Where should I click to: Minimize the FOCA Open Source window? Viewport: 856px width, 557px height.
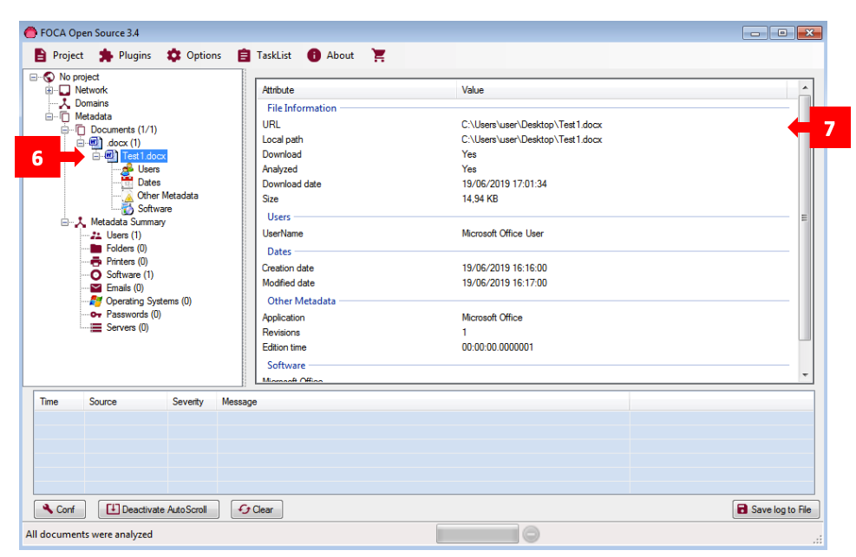pyautogui.click(x=755, y=33)
